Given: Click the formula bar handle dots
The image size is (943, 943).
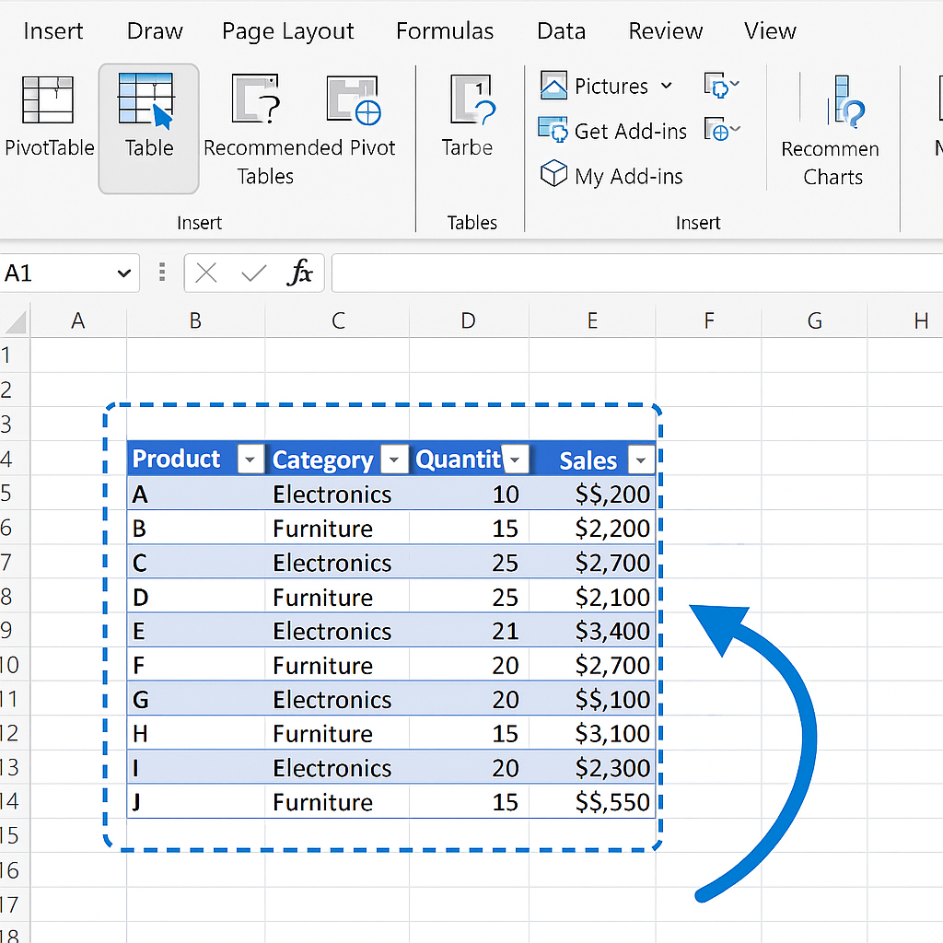Looking at the screenshot, I should click(162, 272).
